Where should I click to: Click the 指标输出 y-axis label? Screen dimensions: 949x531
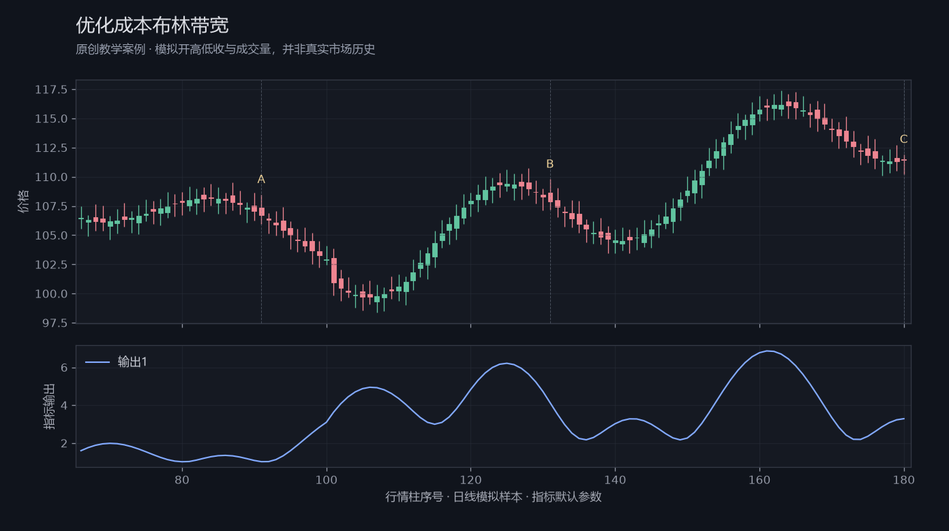pyautogui.click(x=50, y=406)
